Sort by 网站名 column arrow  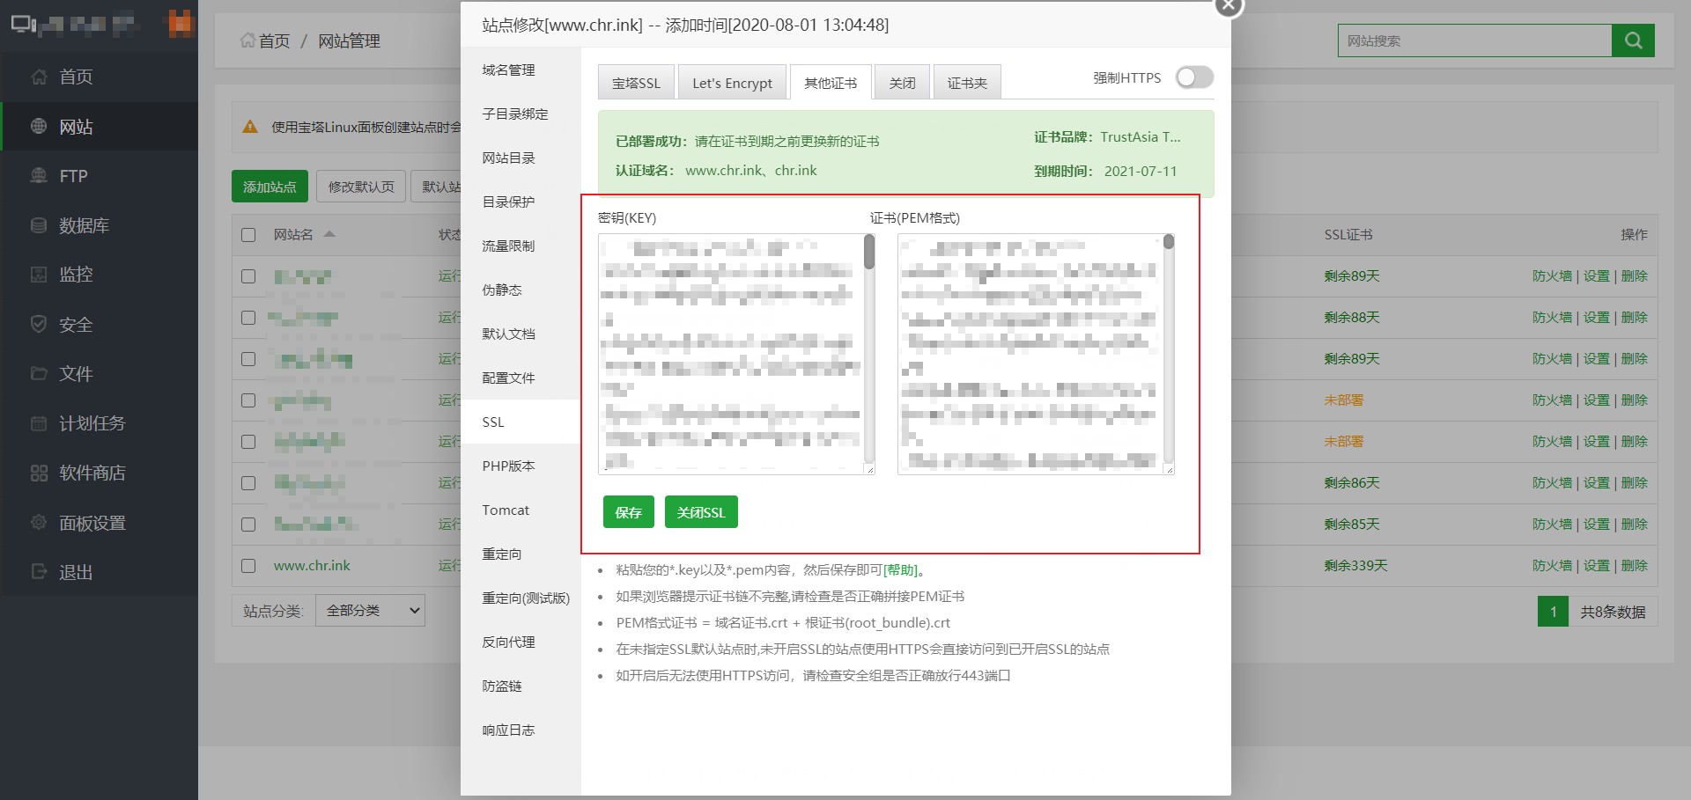pos(329,234)
